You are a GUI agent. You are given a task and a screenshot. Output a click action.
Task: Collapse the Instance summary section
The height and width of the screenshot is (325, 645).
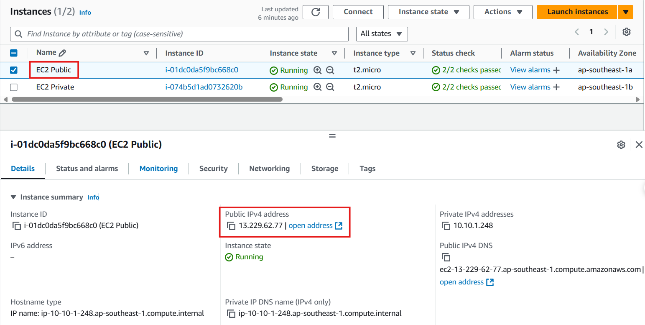coord(13,197)
